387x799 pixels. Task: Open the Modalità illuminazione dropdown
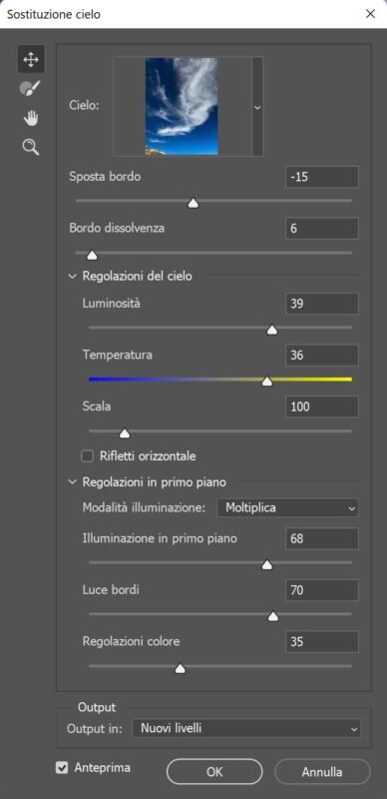click(x=287, y=508)
